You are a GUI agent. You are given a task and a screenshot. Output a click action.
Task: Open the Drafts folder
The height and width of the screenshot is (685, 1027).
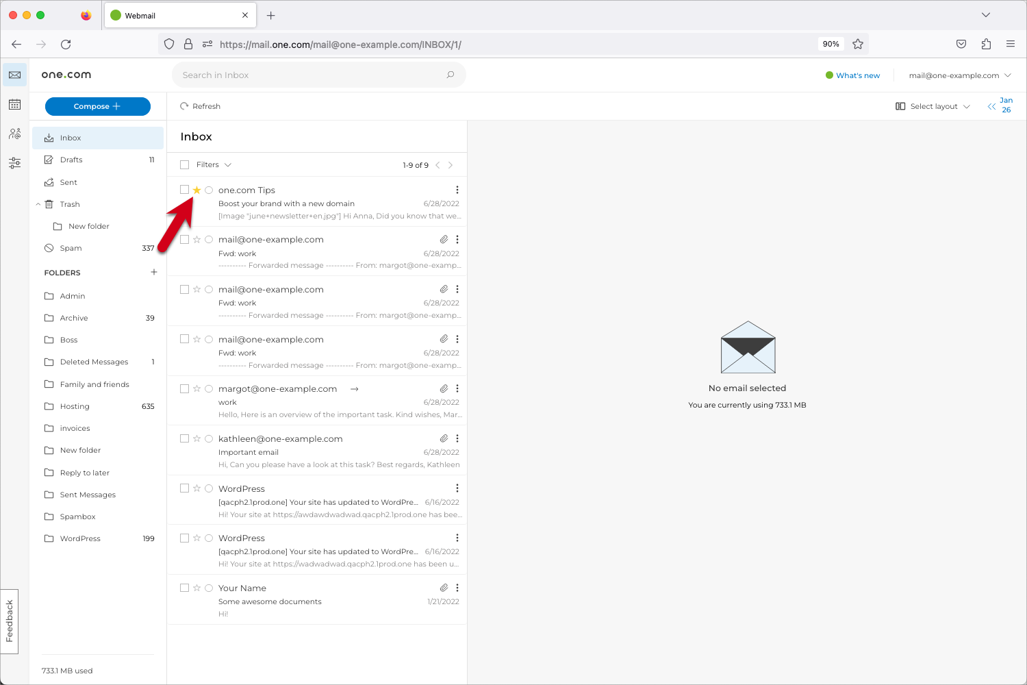point(71,160)
